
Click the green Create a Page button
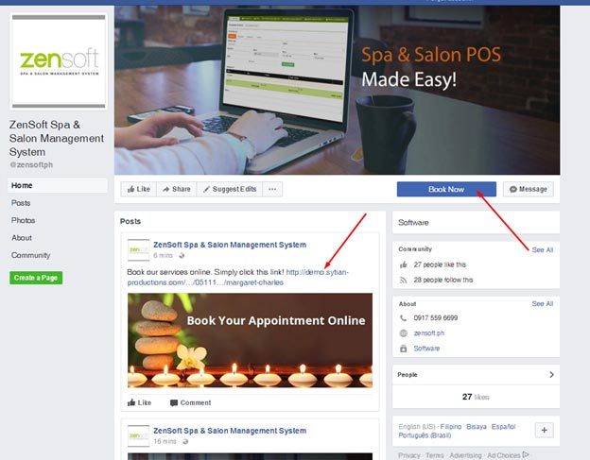(36, 278)
